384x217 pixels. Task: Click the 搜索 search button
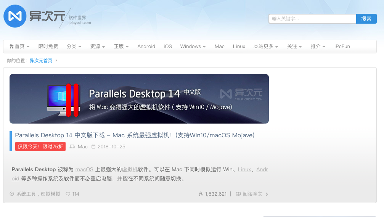[366, 19]
